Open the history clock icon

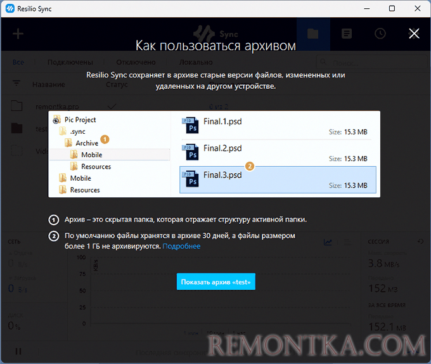(380, 34)
